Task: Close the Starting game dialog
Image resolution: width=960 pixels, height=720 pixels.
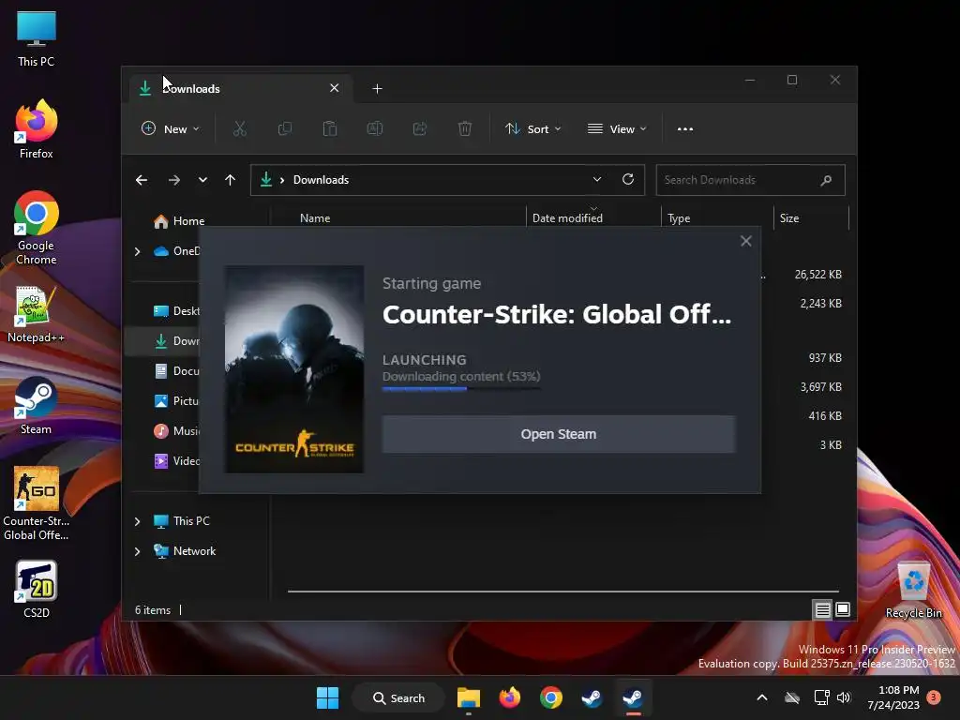Action: [x=745, y=241]
